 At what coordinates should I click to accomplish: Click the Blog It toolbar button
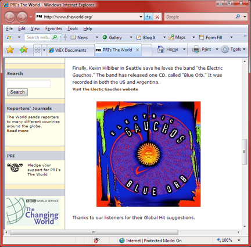[146, 37]
